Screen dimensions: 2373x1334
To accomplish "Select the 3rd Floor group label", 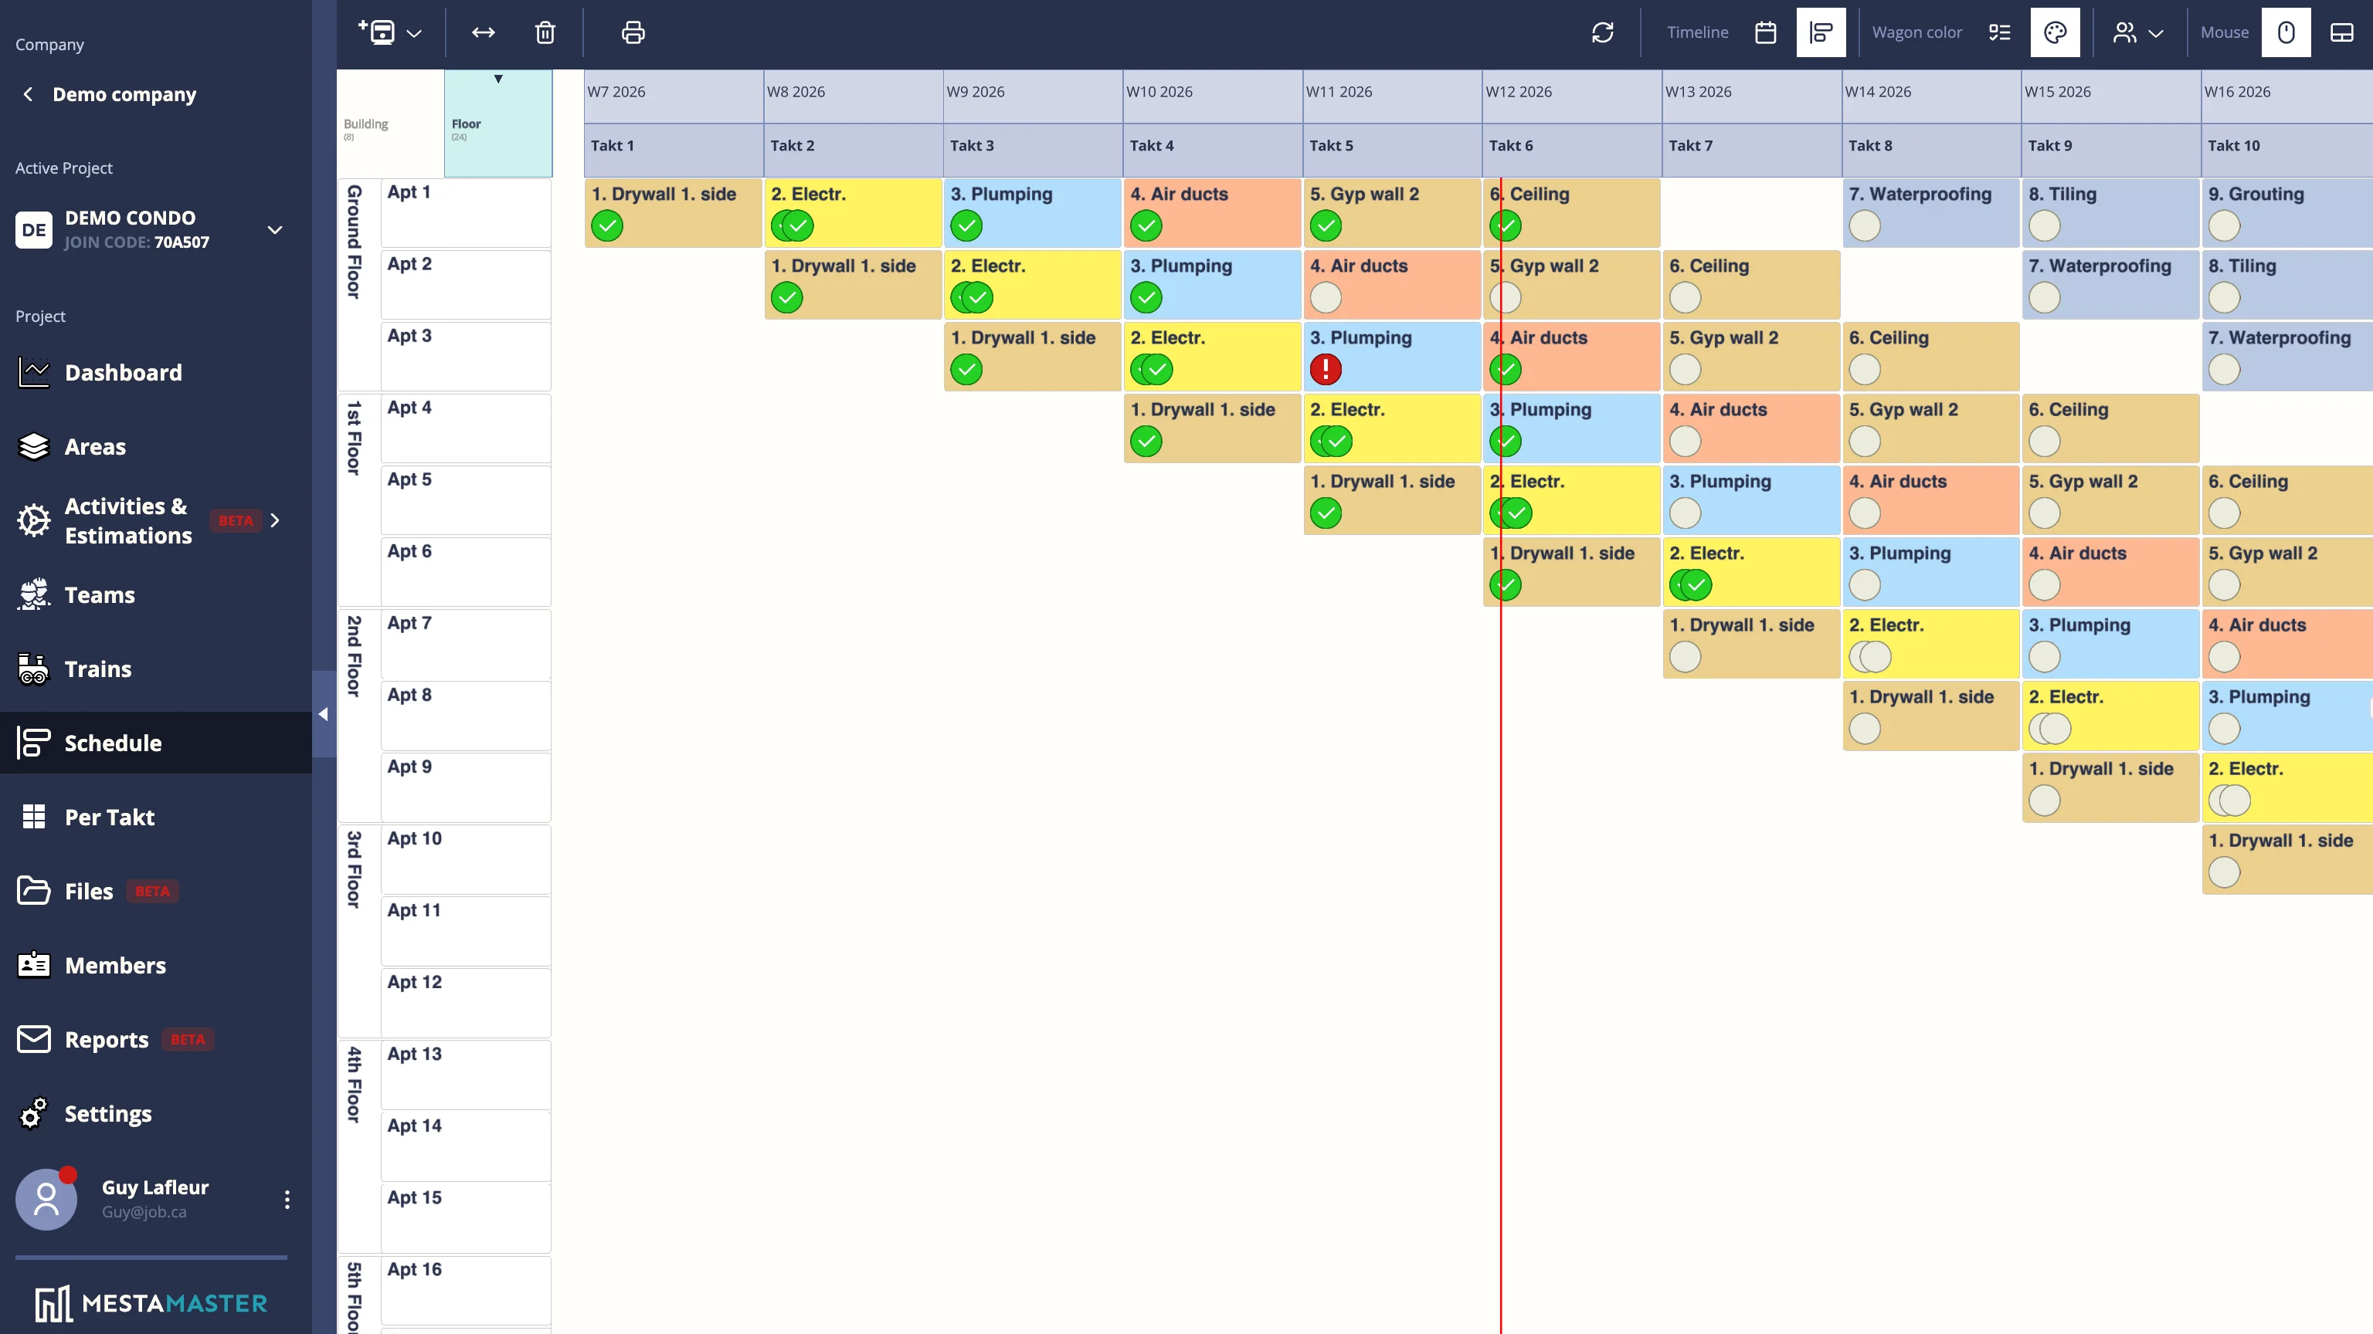I will click(x=354, y=869).
